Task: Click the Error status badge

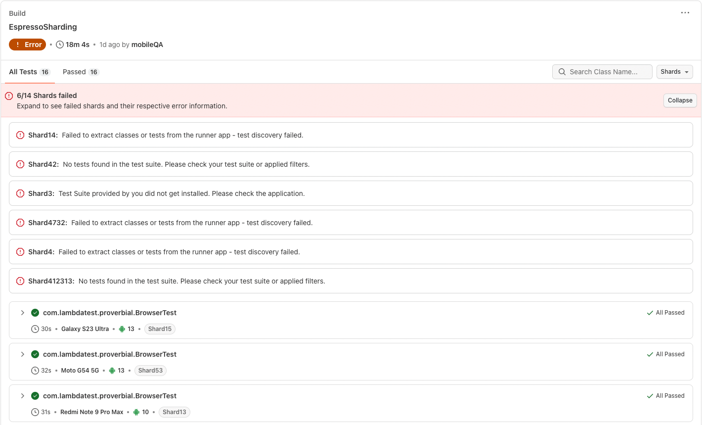Action: (x=28, y=45)
